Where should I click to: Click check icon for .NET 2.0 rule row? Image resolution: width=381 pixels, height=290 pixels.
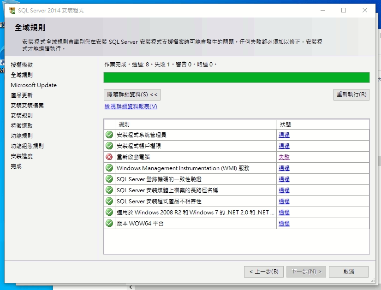coord(109,212)
